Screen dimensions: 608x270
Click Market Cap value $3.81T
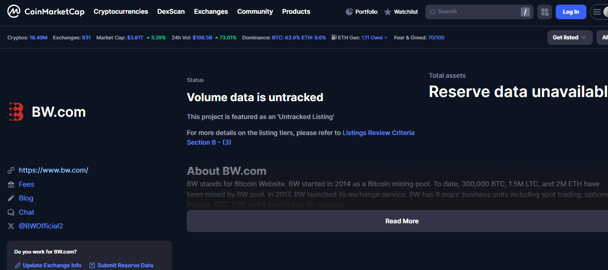135,38
